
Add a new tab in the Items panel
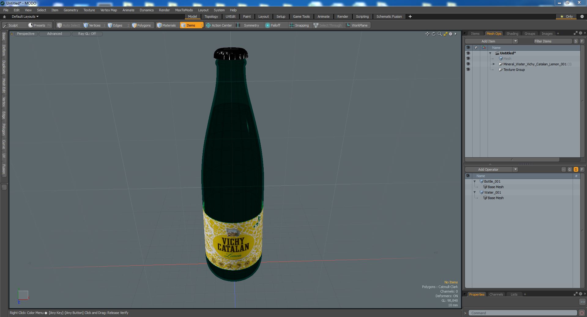tap(558, 34)
